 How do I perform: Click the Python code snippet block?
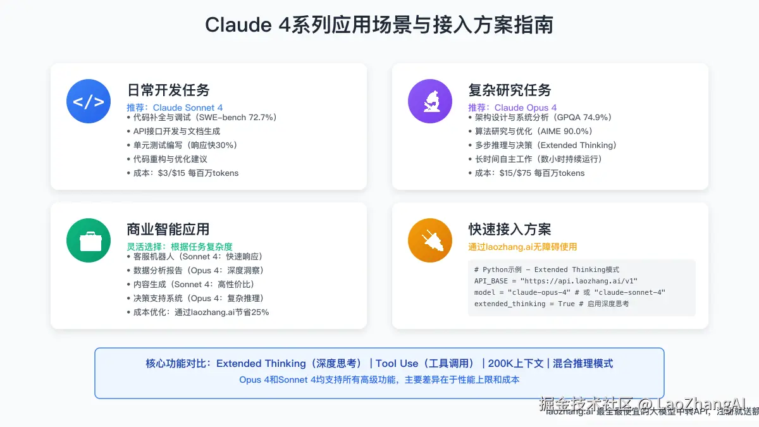[x=582, y=287]
